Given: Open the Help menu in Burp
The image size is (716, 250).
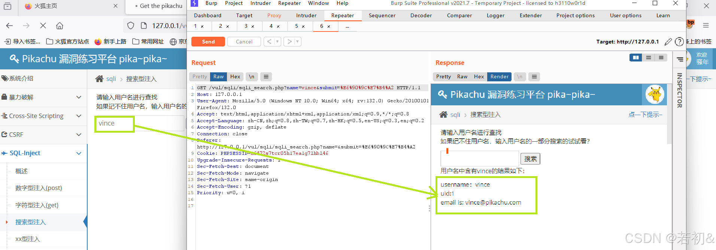Looking at the screenshot, I should pyautogui.click(x=342, y=3).
